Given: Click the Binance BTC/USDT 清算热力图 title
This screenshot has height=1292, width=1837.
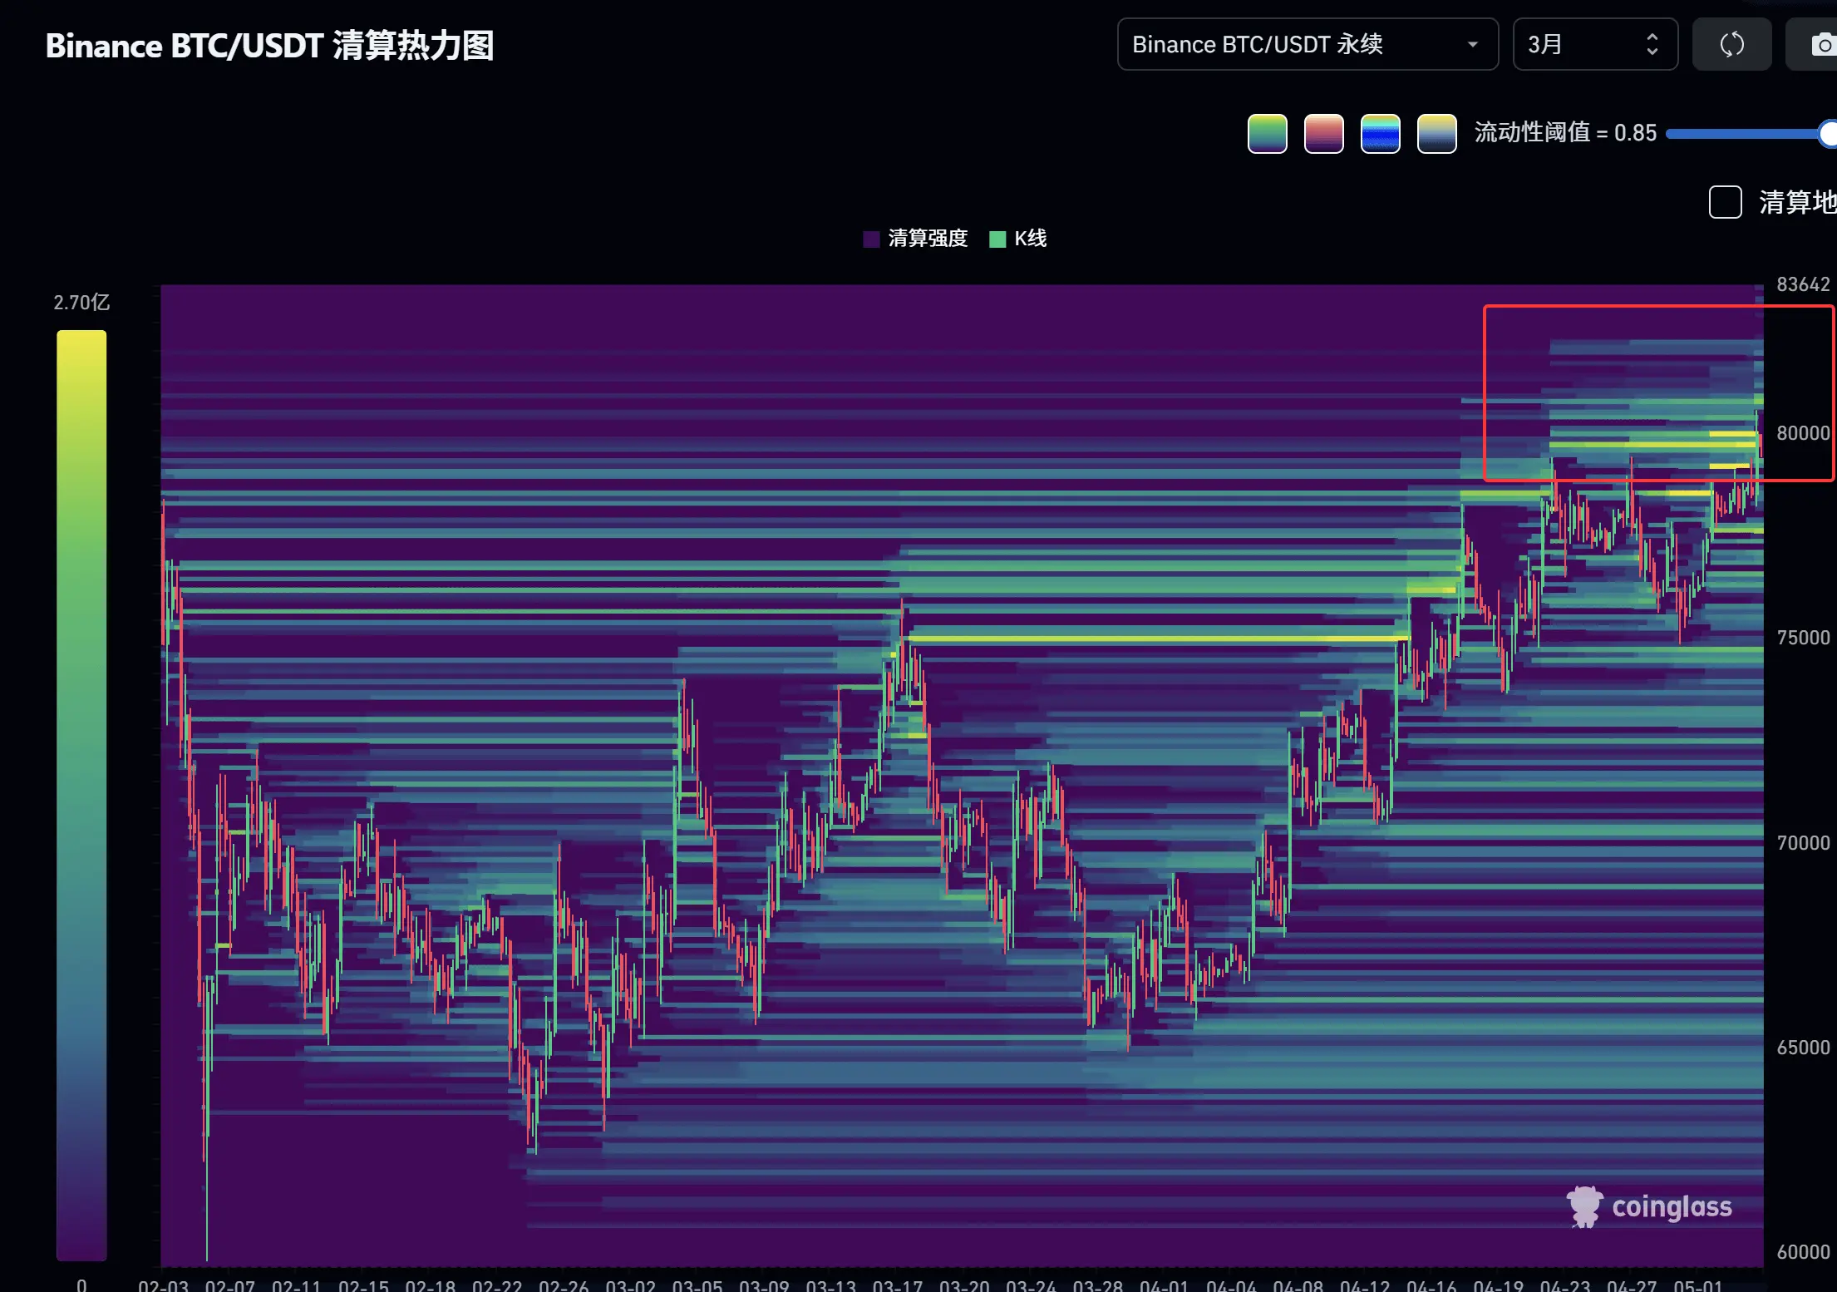Looking at the screenshot, I should pyautogui.click(x=270, y=46).
